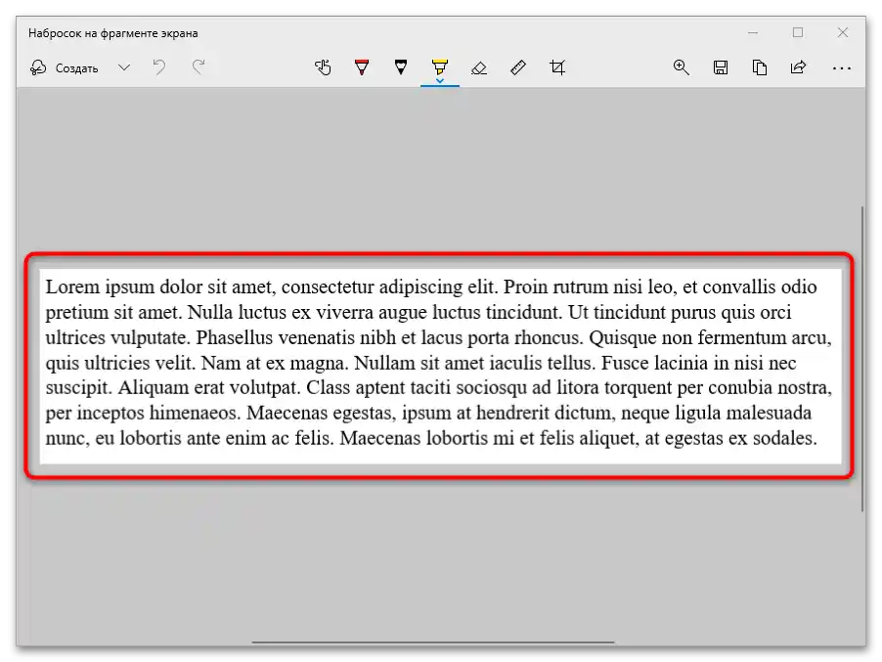Open the more options ellipsis menu
This screenshot has width=882, height=662.
pos(842,68)
